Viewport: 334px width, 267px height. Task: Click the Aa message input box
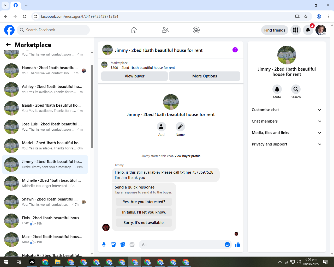(x=182, y=245)
